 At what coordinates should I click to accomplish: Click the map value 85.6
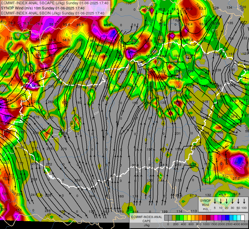[x=67, y=24]
